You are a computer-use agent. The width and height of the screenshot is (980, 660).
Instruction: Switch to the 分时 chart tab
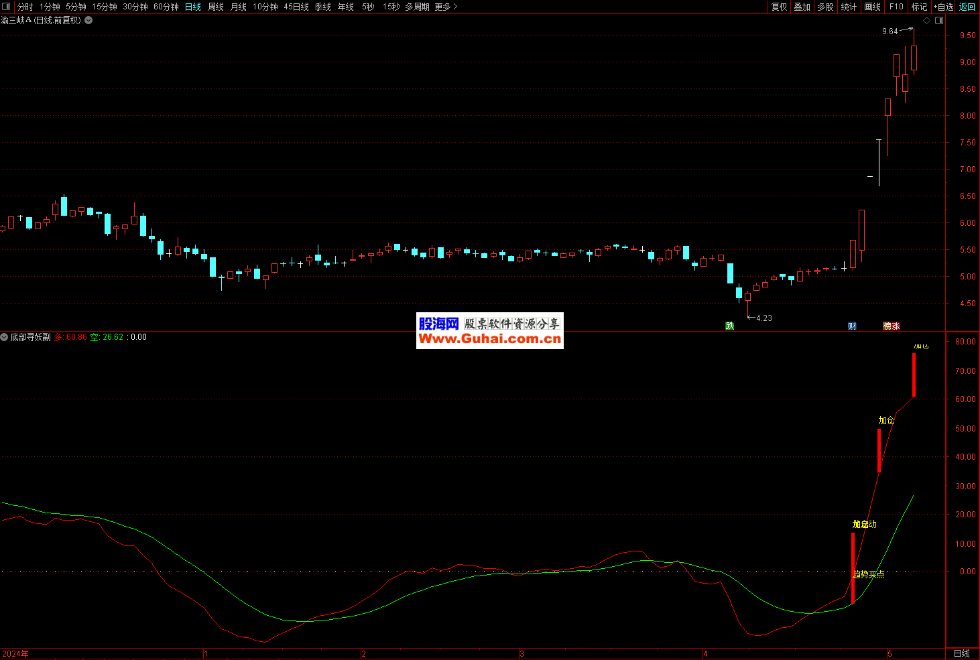click(x=25, y=7)
